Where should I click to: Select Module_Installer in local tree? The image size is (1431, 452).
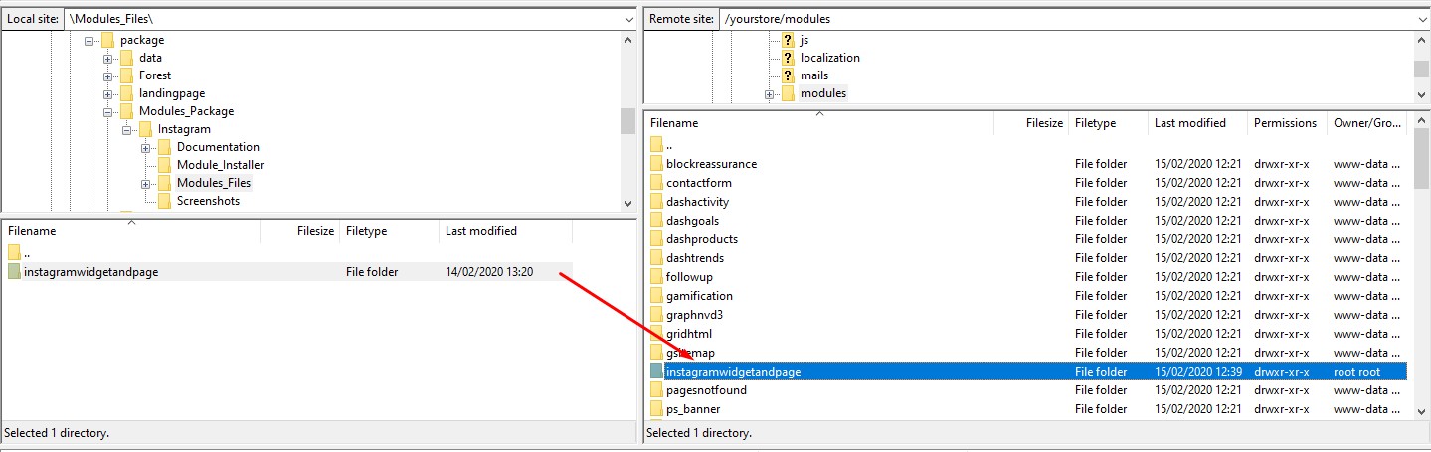click(220, 165)
